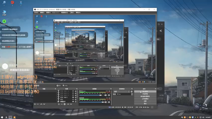The height and width of the screenshot is (119, 212).
Task: Undock the controls panel via header icon
Action: (155, 89)
